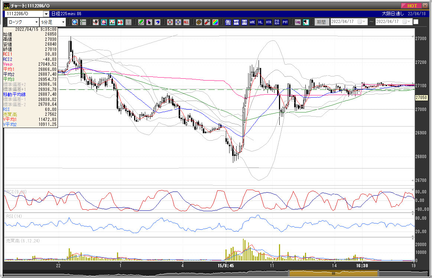
Task: Click the V平均1 row in data panel
Action: point(30,120)
